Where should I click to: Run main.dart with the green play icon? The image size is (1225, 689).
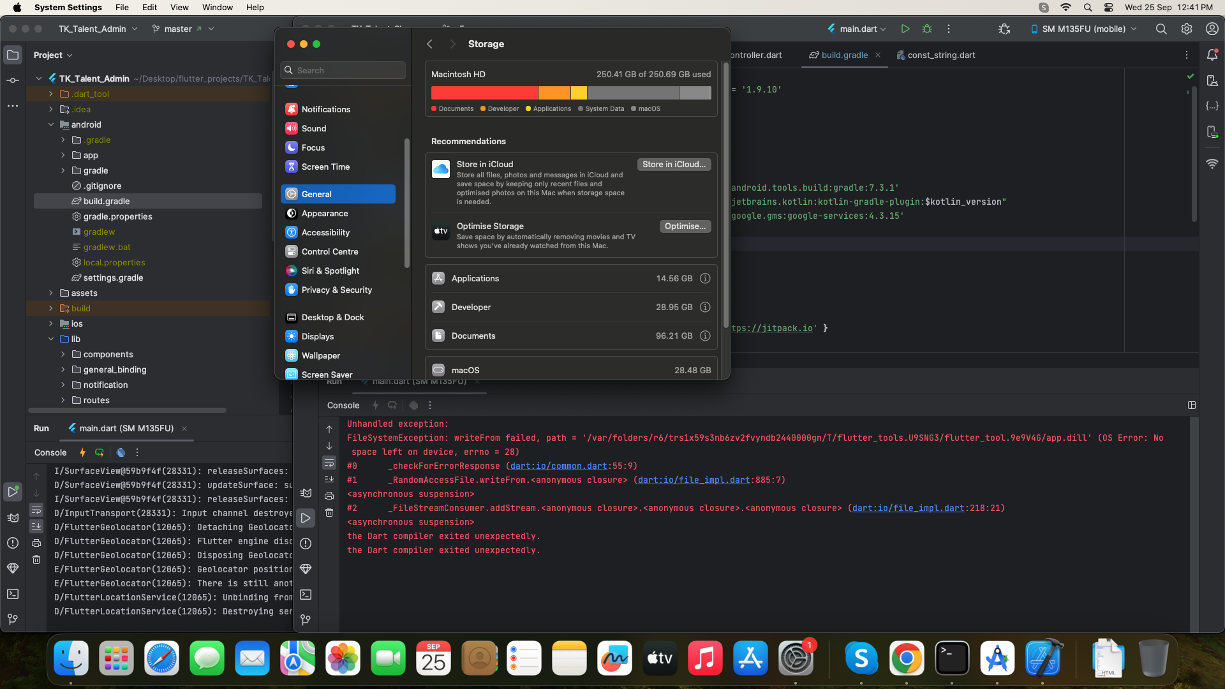905,29
